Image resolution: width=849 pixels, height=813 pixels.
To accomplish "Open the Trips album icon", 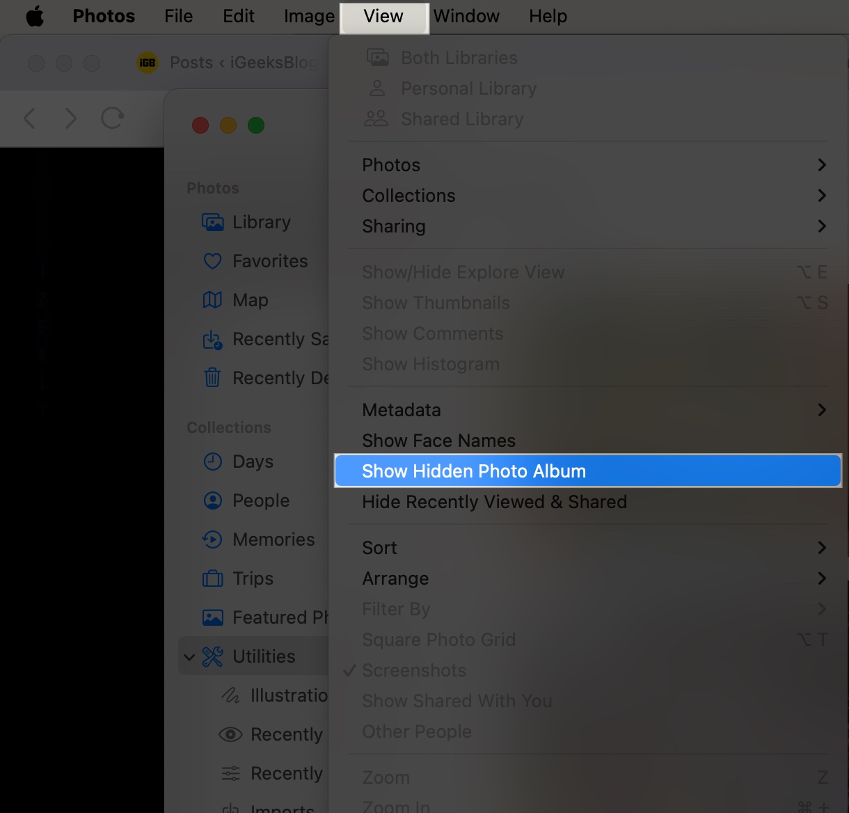I will tap(213, 578).
